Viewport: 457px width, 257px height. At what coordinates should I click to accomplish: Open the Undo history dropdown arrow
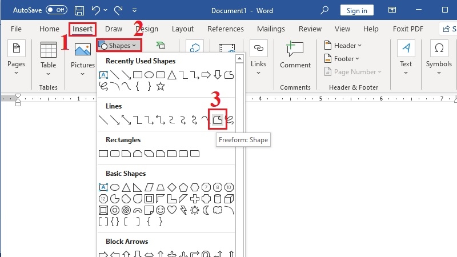tap(106, 10)
